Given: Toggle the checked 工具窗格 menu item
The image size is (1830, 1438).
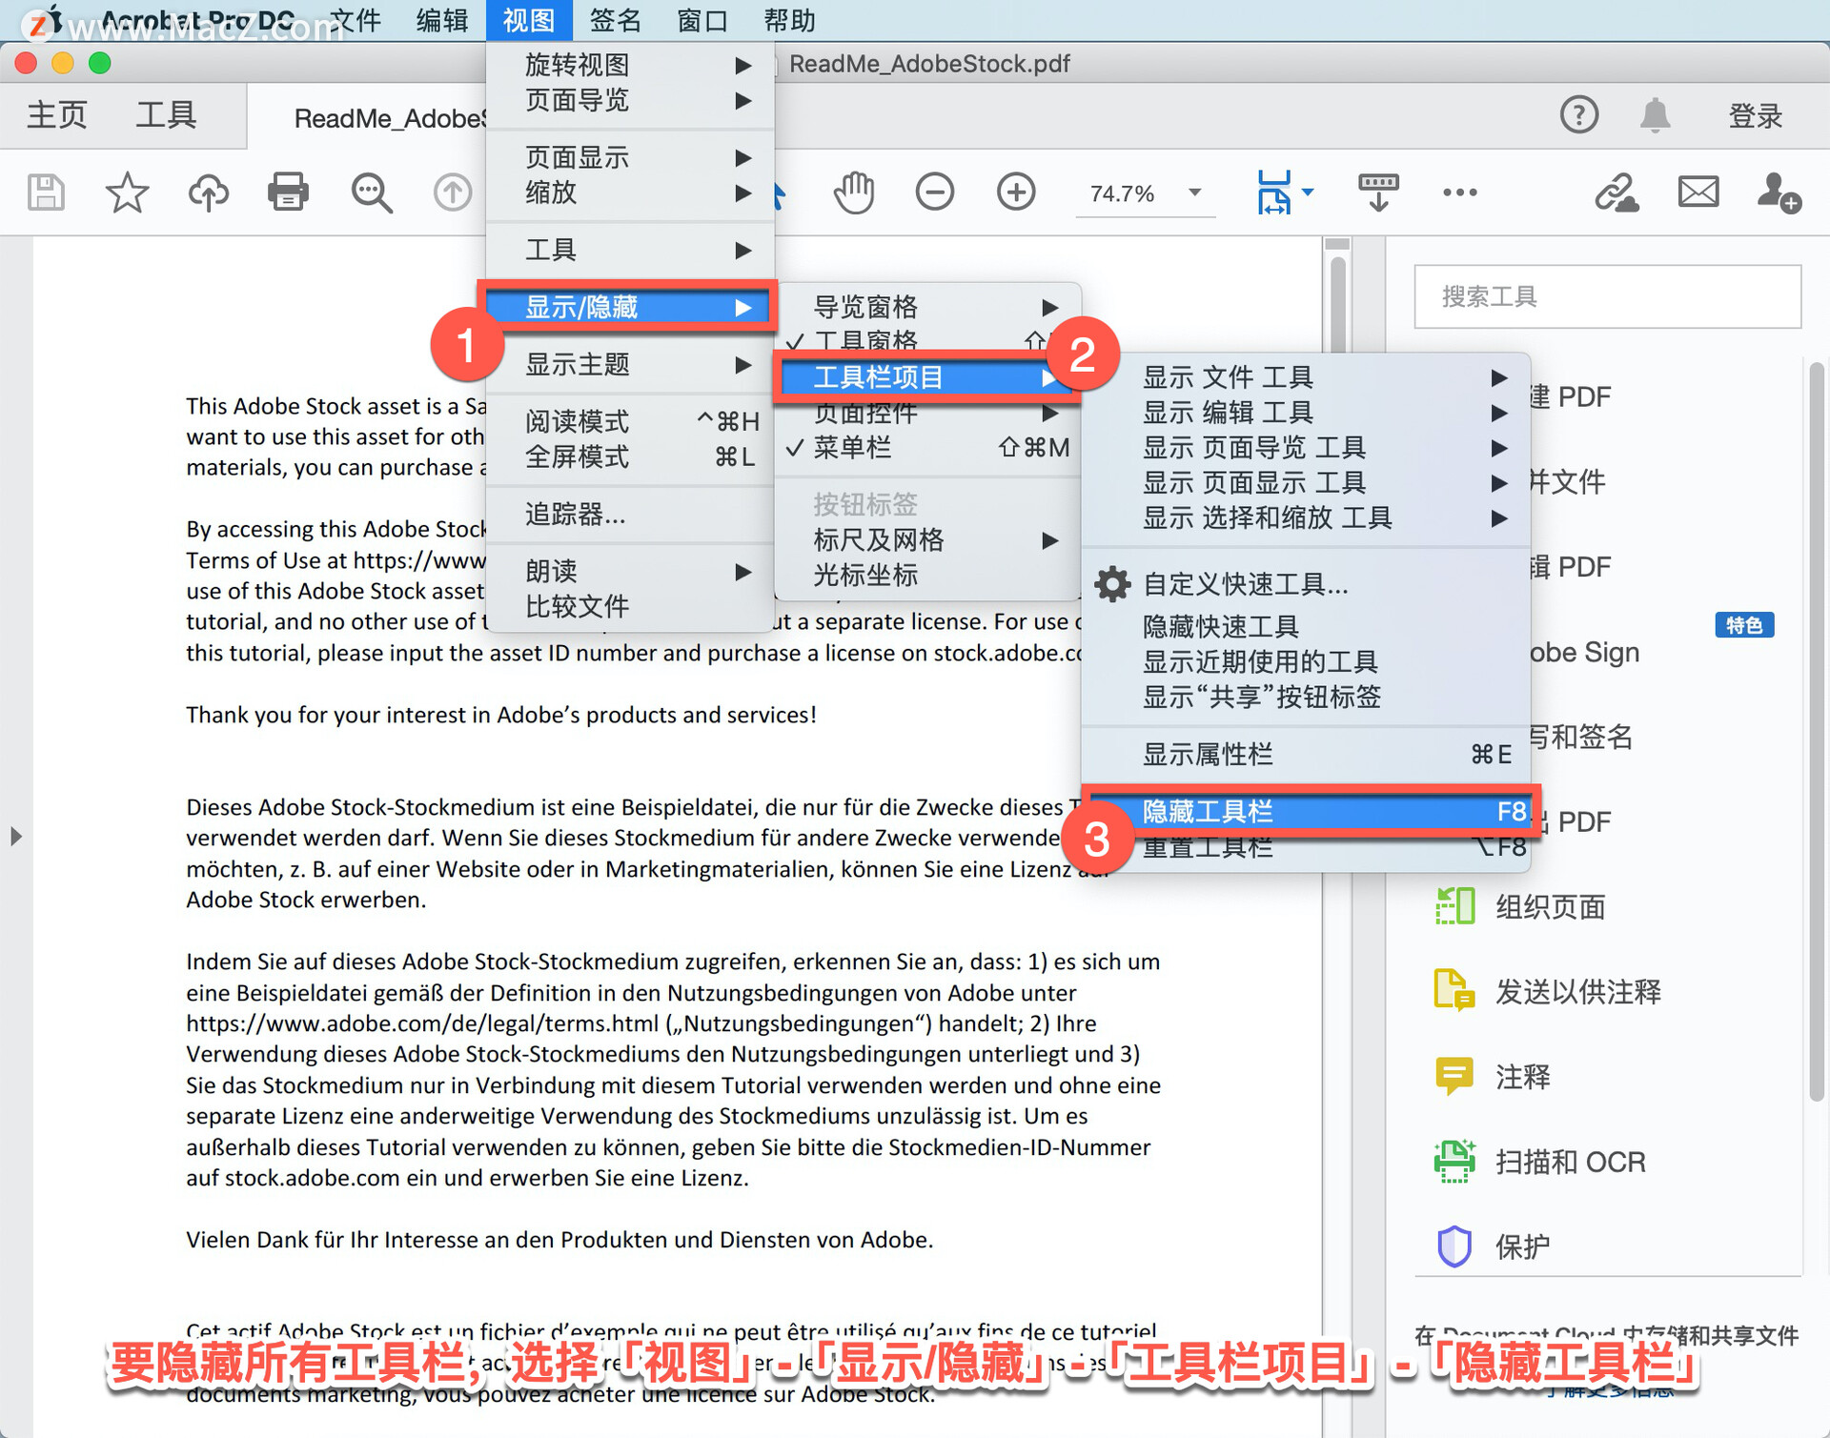Looking at the screenshot, I should point(927,341).
